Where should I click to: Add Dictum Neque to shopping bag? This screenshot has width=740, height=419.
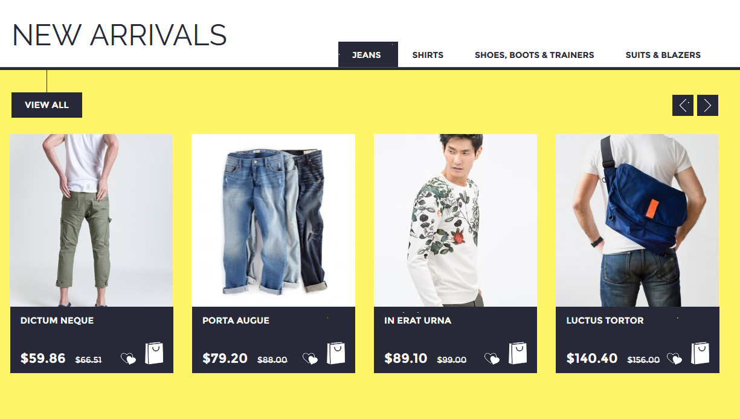tap(154, 353)
